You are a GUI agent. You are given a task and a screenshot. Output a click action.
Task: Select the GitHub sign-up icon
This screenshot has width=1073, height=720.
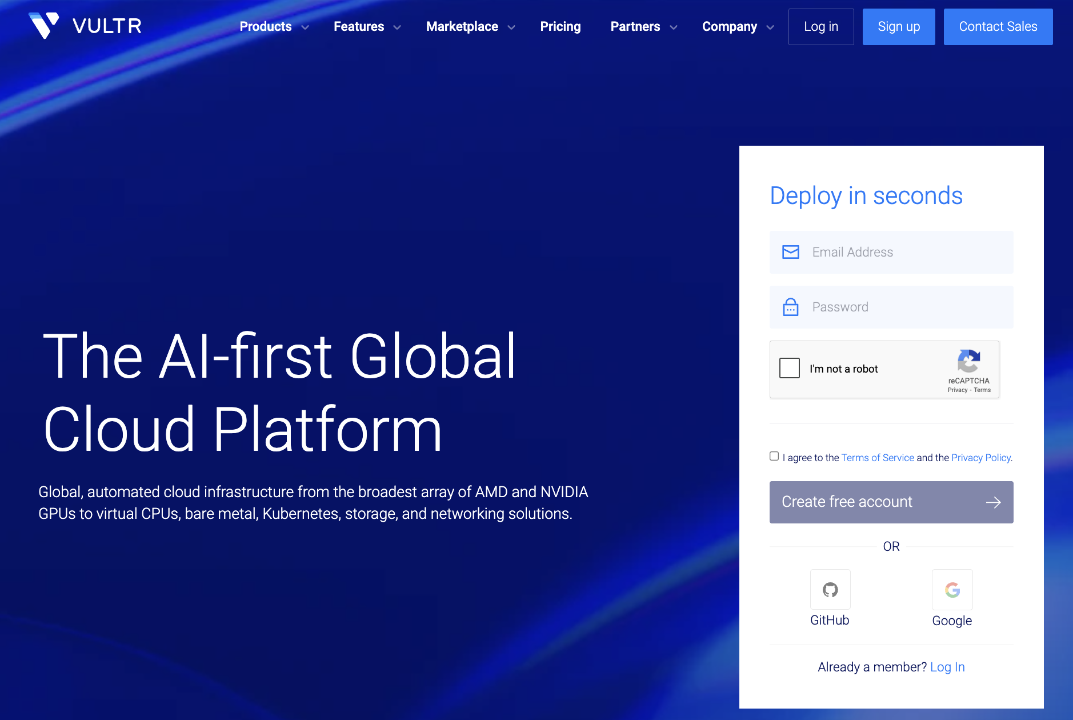[830, 590]
